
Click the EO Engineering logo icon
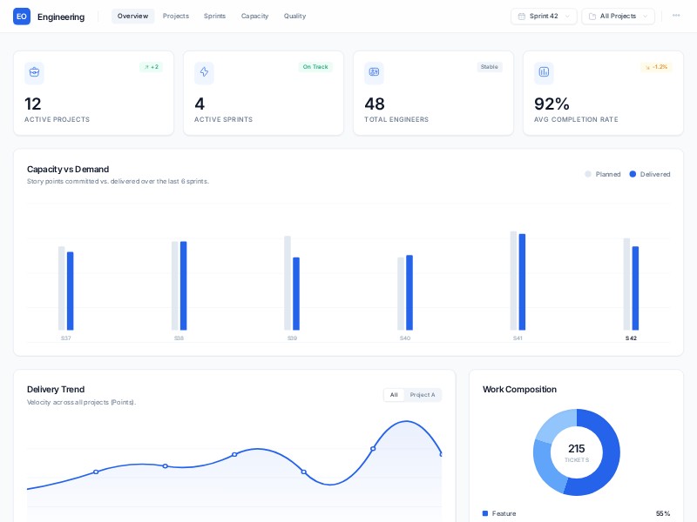(21, 16)
